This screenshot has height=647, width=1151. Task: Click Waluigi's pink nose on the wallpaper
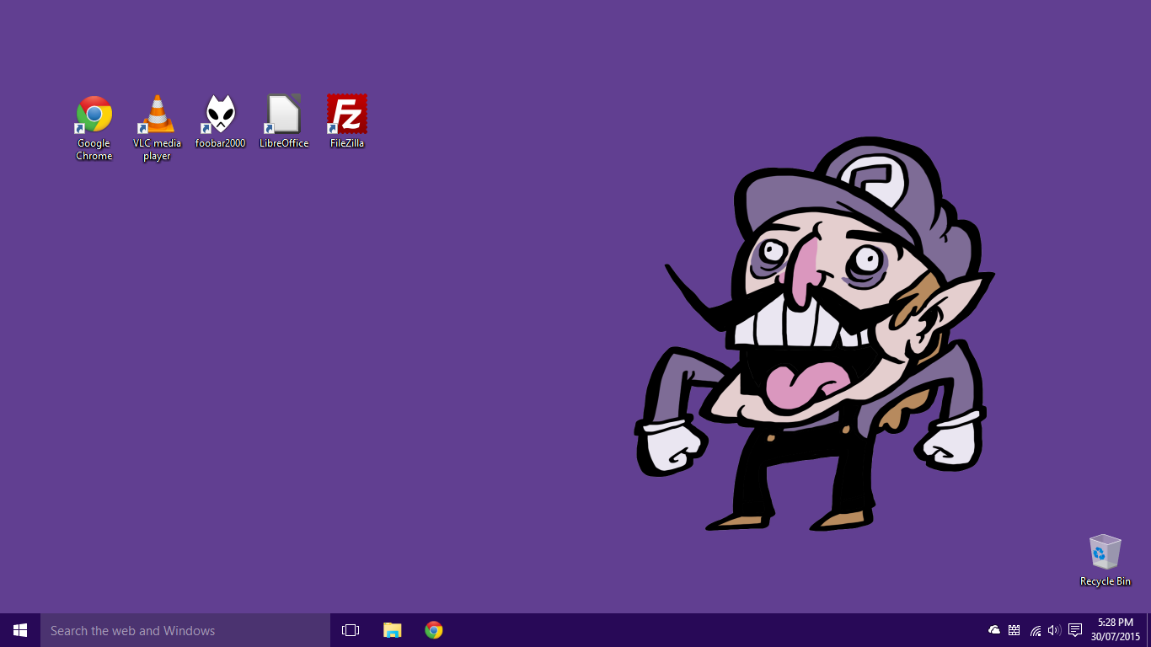(x=799, y=268)
